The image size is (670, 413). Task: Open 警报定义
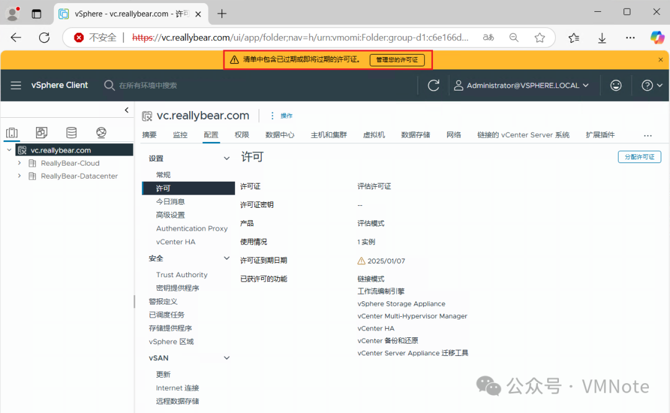coord(163,301)
